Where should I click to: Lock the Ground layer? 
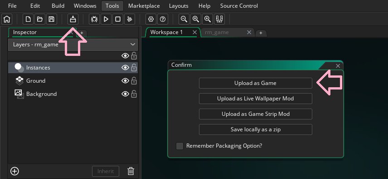click(x=134, y=80)
